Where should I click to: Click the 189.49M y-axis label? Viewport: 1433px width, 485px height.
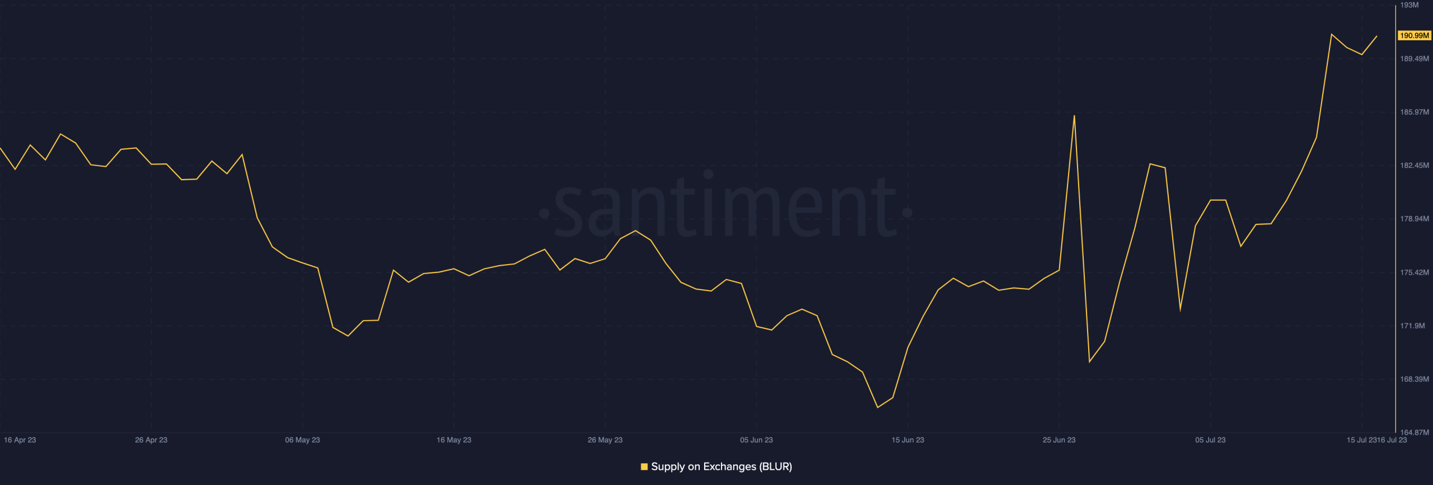click(x=1415, y=59)
